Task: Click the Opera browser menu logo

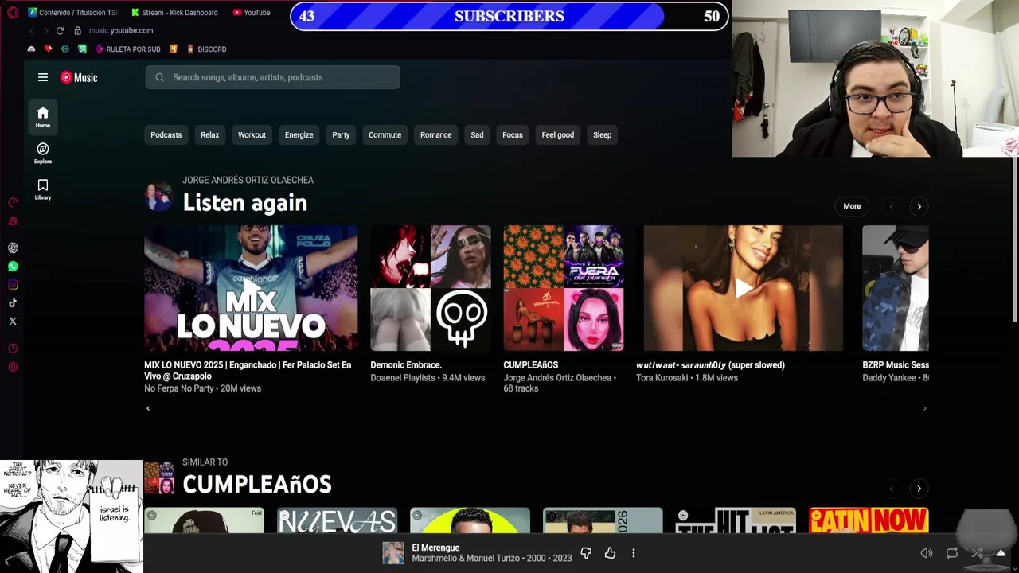Action: pyautogui.click(x=13, y=13)
